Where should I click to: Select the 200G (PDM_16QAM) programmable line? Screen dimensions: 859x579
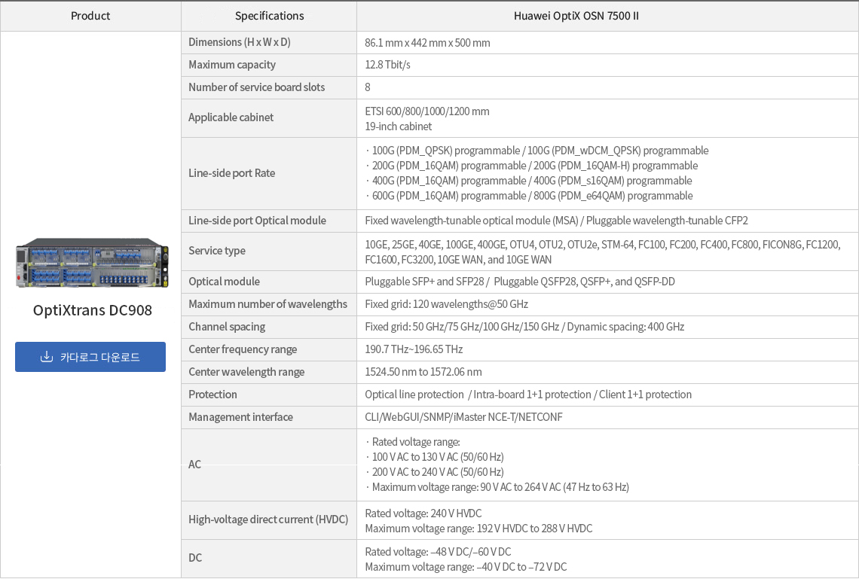531,166
